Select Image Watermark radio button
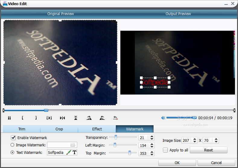This screenshot has width=238, height=168. click(x=12, y=145)
